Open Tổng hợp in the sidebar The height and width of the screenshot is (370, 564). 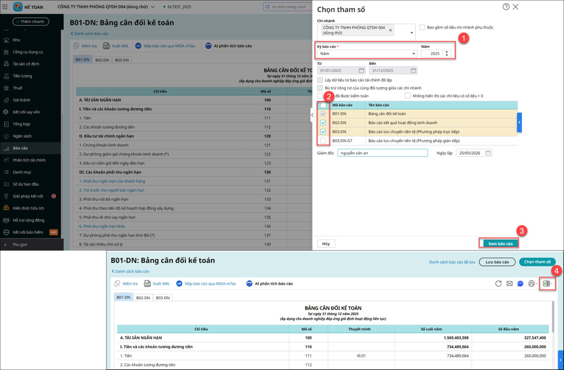(22, 124)
